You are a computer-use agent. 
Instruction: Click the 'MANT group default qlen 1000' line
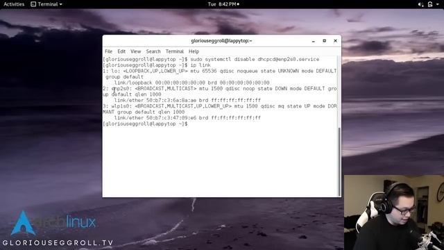point(144,112)
